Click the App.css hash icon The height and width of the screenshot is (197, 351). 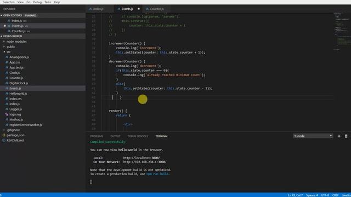(7, 62)
